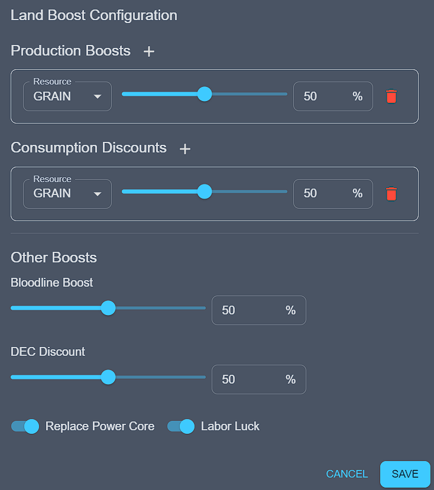Add a new Consumption Discount entry
This screenshot has height=490, width=434.
point(185,149)
